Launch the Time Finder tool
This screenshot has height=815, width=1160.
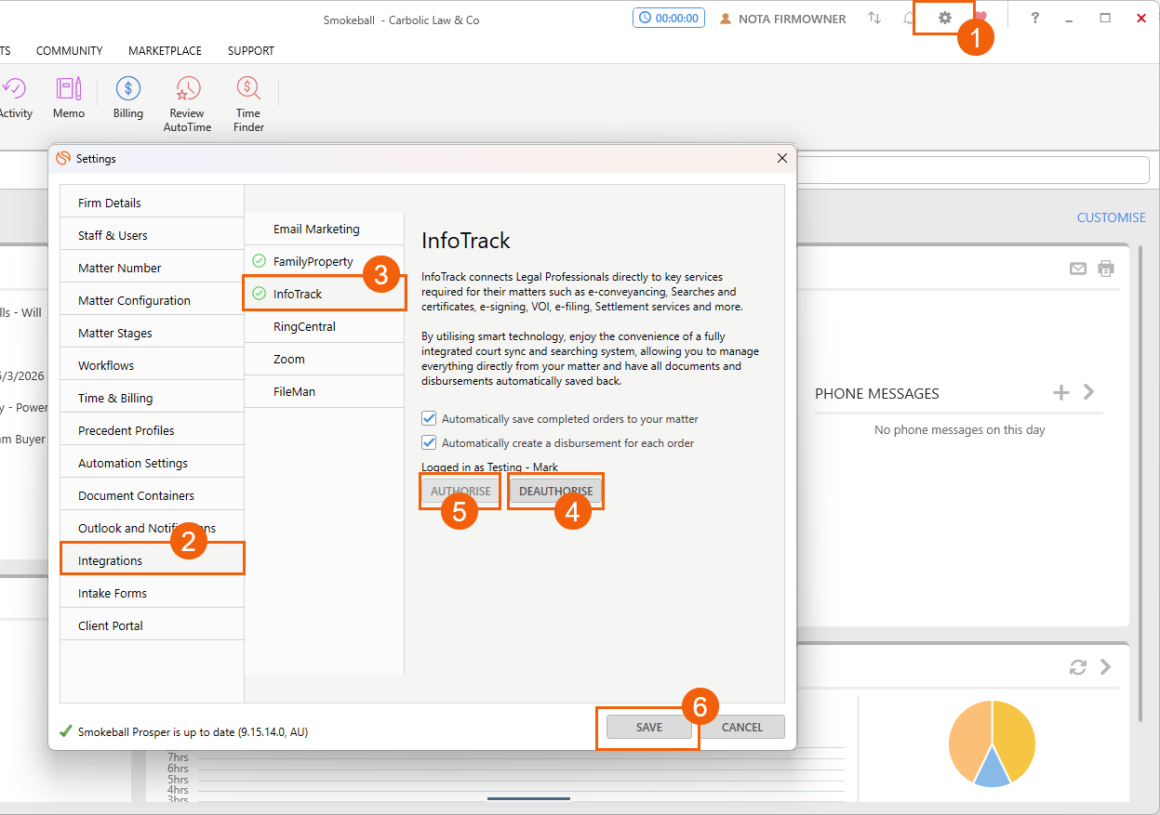click(x=248, y=89)
